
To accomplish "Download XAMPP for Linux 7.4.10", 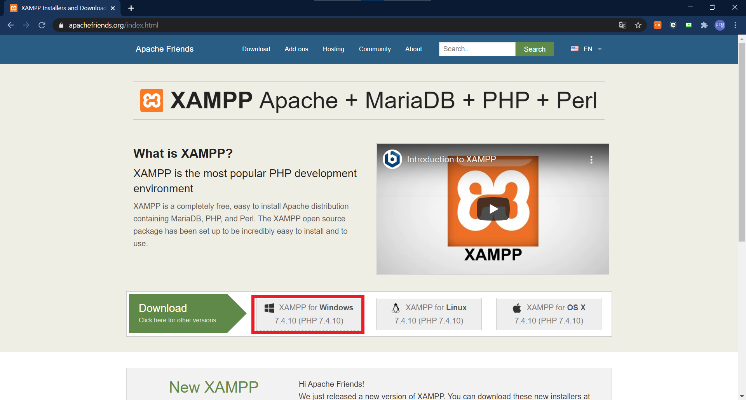I will (x=429, y=314).
